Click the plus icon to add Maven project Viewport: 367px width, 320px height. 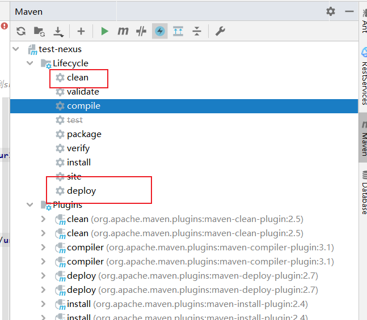(81, 32)
